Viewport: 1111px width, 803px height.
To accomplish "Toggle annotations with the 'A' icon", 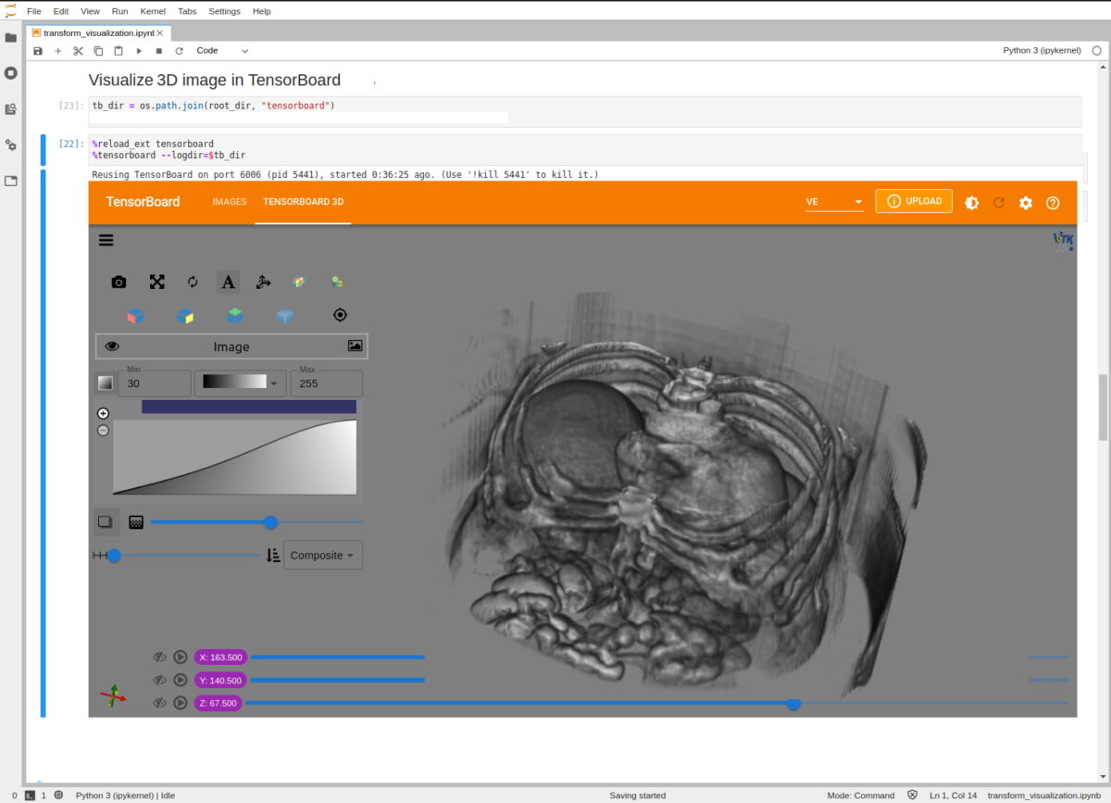I will [x=228, y=282].
